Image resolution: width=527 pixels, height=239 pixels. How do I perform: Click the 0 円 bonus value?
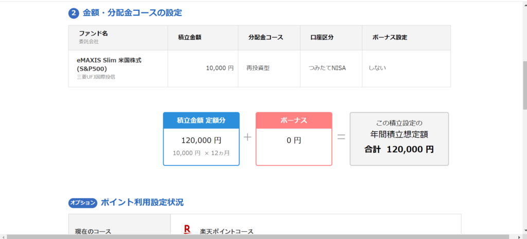click(x=294, y=141)
